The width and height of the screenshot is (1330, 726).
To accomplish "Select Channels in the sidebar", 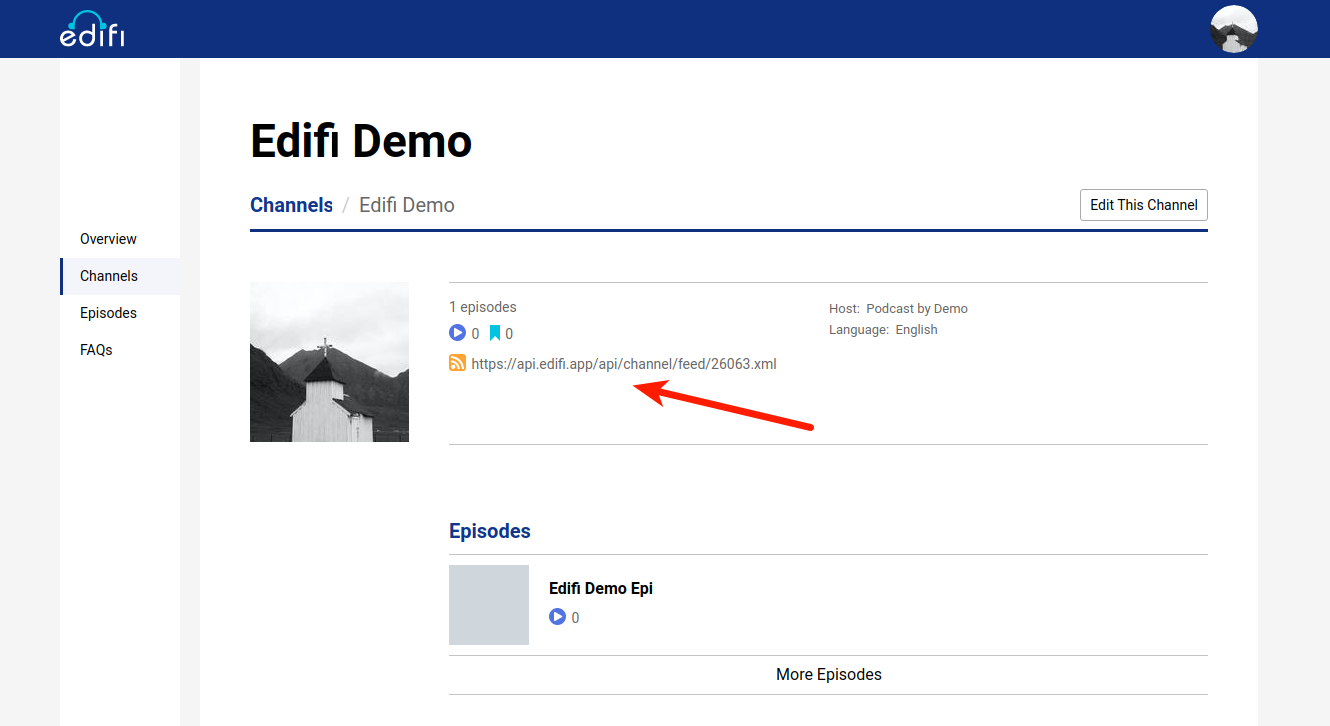I will coord(120,276).
